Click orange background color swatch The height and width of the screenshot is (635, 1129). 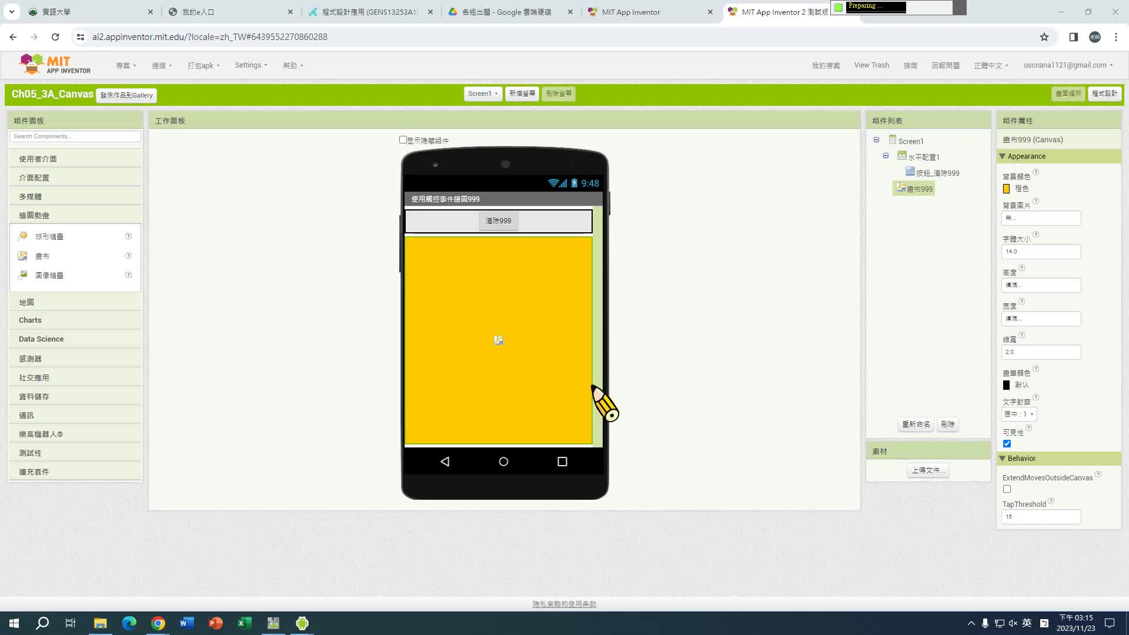click(x=1006, y=189)
